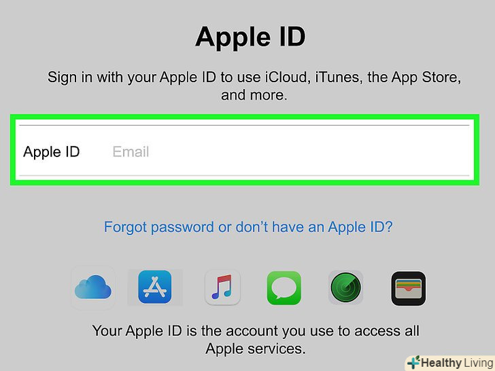
Task: Select the Music note icon
Action: [x=222, y=287]
